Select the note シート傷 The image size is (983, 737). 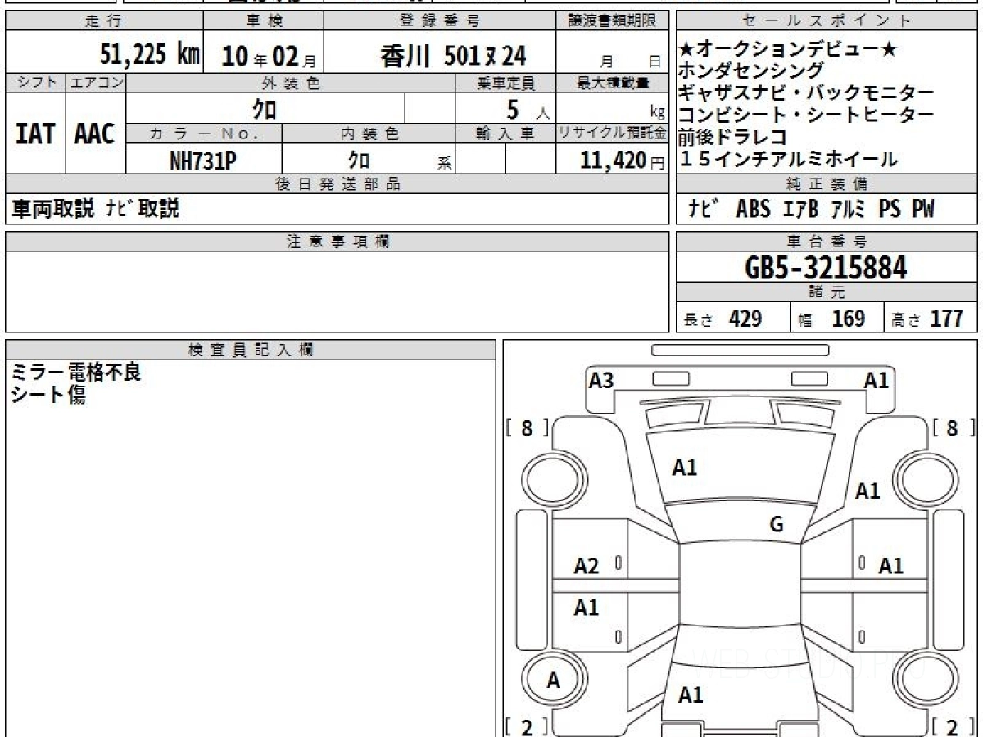(x=48, y=395)
